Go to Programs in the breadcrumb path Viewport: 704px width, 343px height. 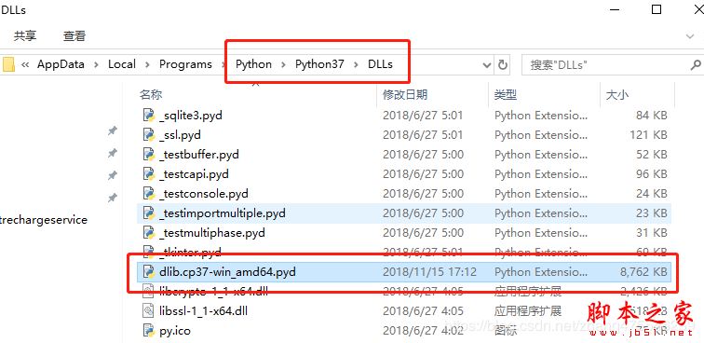[185, 64]
